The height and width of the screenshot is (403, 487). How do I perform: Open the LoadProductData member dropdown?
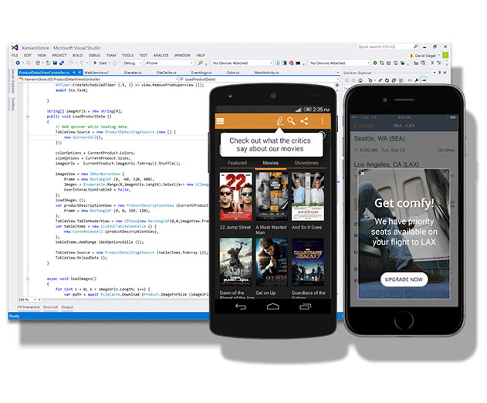click(x=259, y=80)
